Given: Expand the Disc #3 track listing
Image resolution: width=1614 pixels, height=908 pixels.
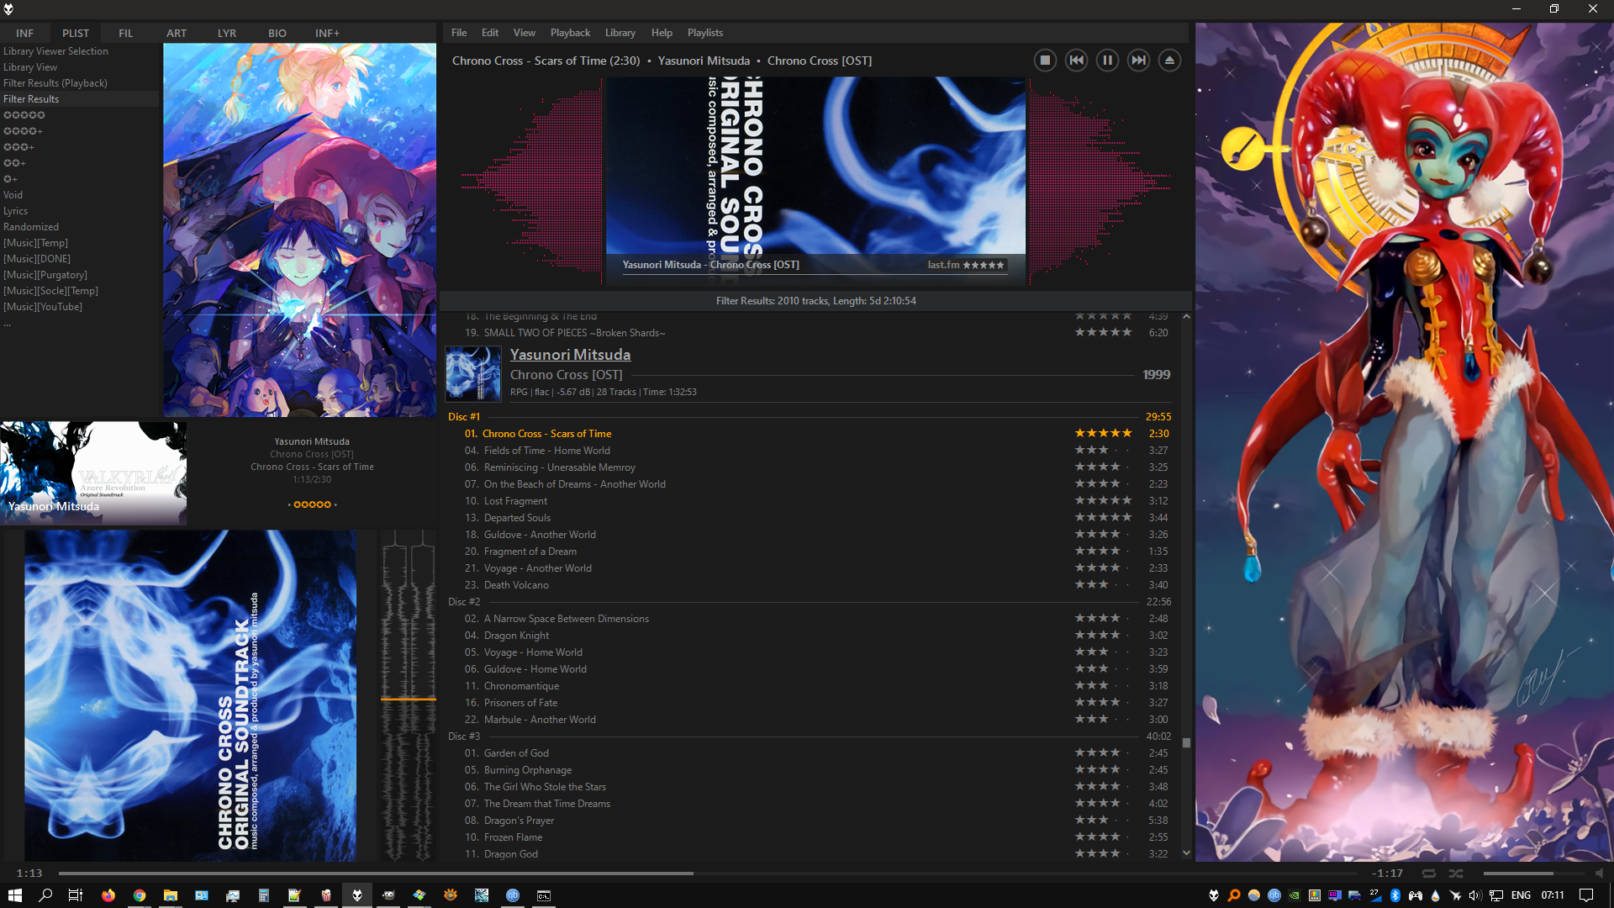Looking at the screenshot, I should (462, 735).
